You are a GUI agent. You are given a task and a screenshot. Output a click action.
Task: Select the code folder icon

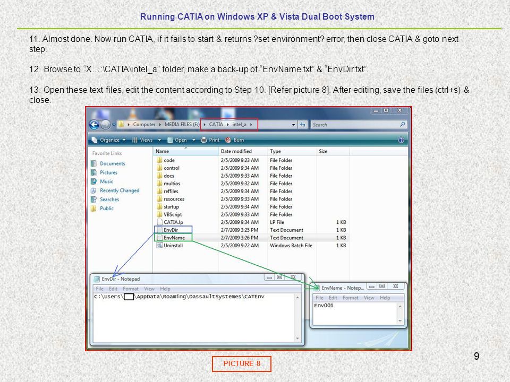[x=159, y=160]
